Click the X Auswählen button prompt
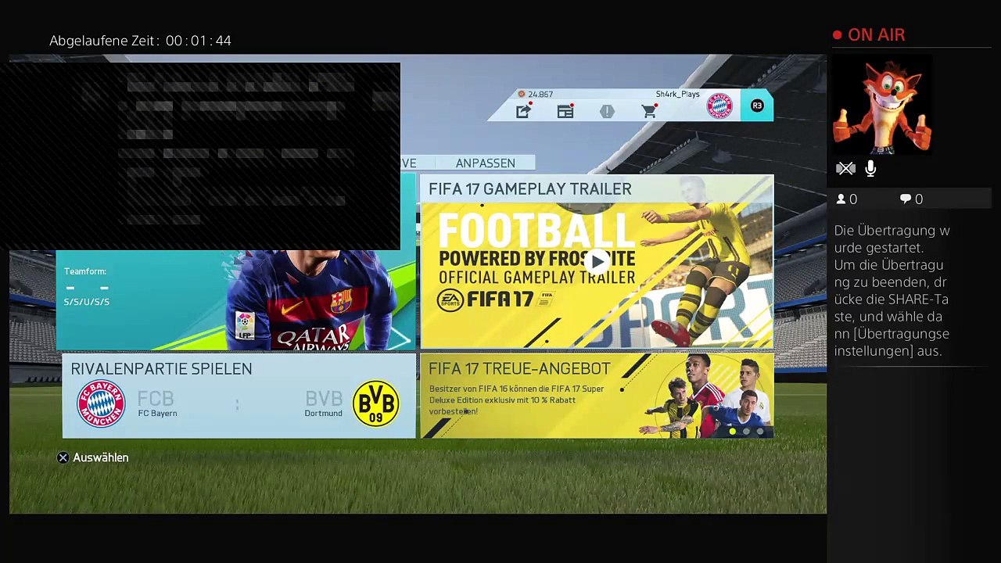The width and height of the screenshot is (1001, 563). (x=93, y=457)
